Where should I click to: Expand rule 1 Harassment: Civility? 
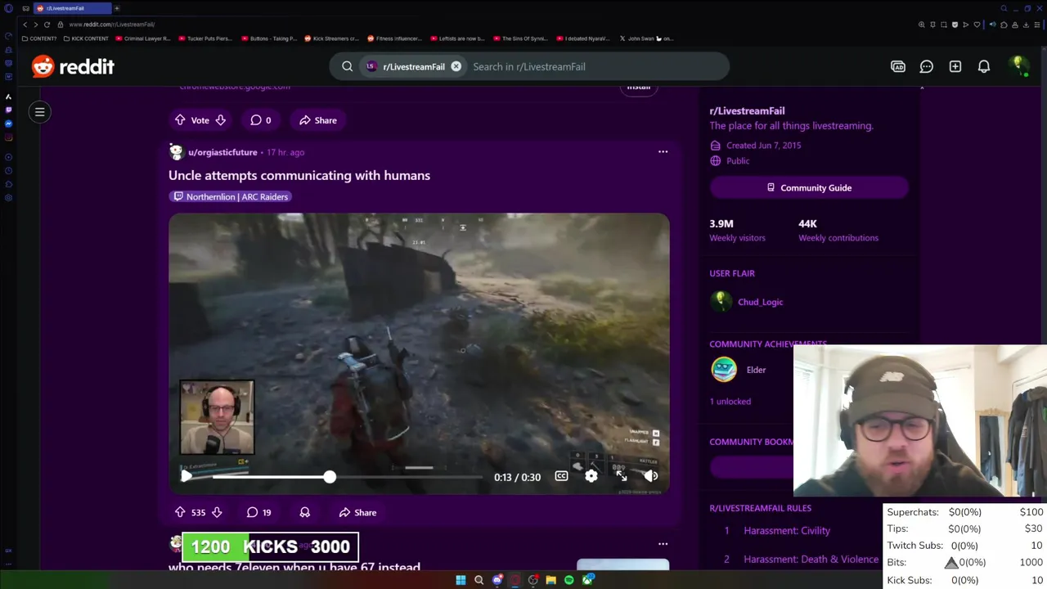pos(787,530)
